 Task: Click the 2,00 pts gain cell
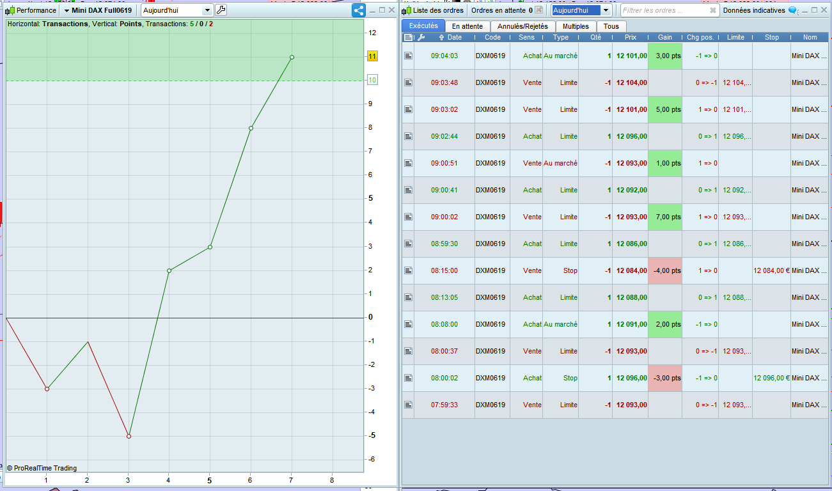coord(665,324)
